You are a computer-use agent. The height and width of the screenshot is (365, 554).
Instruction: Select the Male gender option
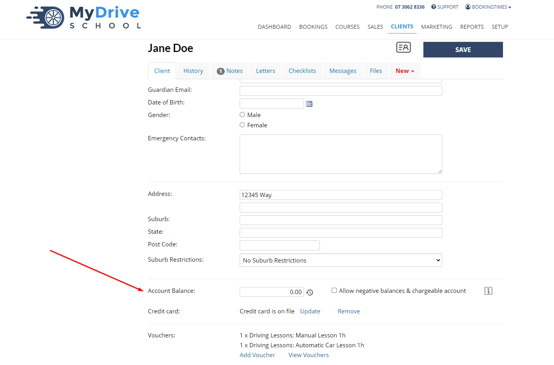242,115
